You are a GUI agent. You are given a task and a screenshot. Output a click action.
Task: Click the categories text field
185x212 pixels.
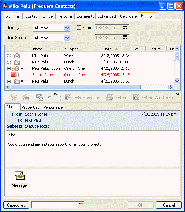click(54, 205)
